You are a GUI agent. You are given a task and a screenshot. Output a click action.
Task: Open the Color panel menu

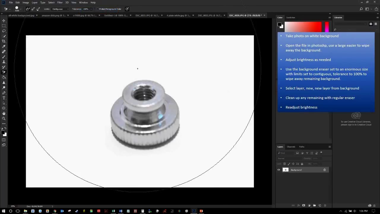(330, 18)
